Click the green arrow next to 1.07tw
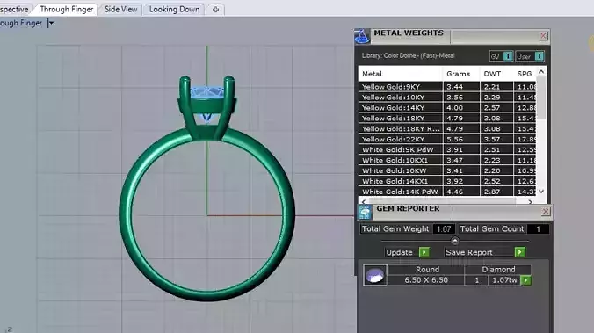This screenshot has width=594, height=333. pos(525,280)
